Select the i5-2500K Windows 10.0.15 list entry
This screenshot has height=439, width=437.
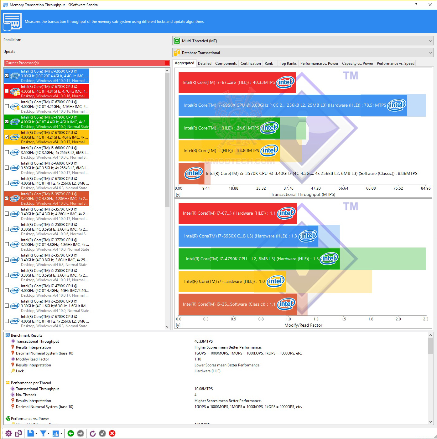(47, 275)
